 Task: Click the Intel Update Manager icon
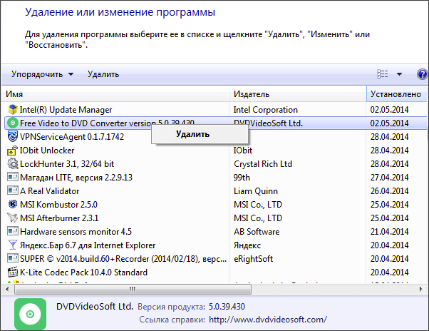(13, 110)
